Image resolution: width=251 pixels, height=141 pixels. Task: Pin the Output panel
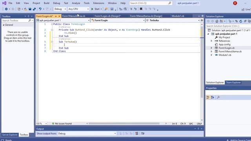click(x=198, y=129)
